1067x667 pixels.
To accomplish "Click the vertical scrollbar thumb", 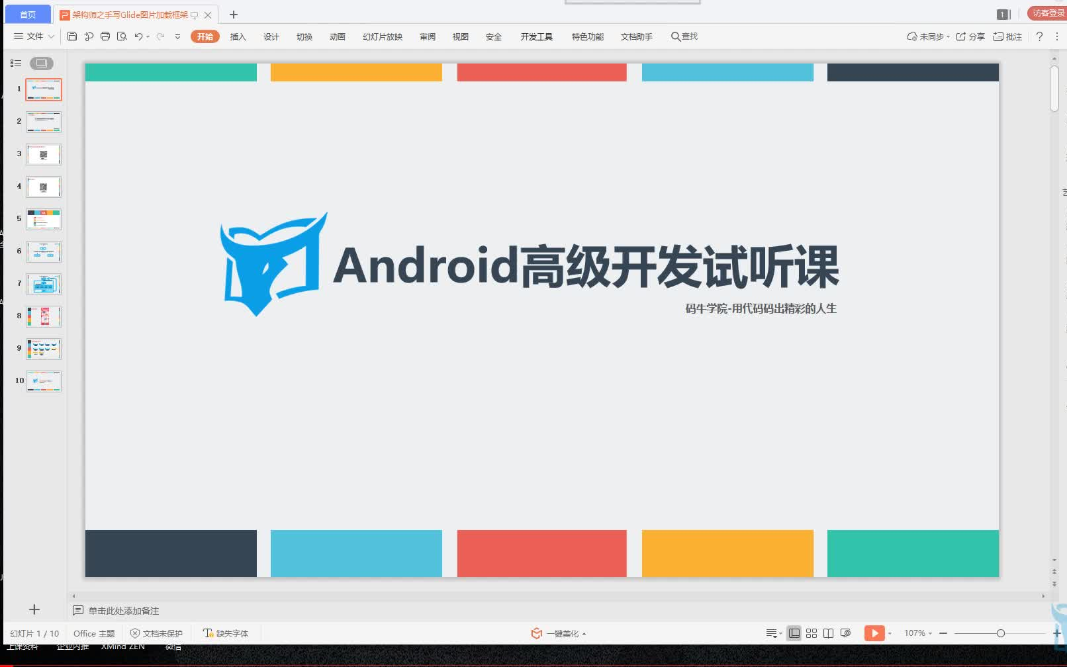I will tap(1054, 89).
